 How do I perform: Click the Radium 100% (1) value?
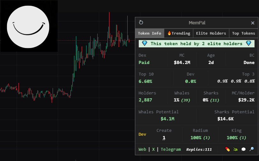(200, 138)
